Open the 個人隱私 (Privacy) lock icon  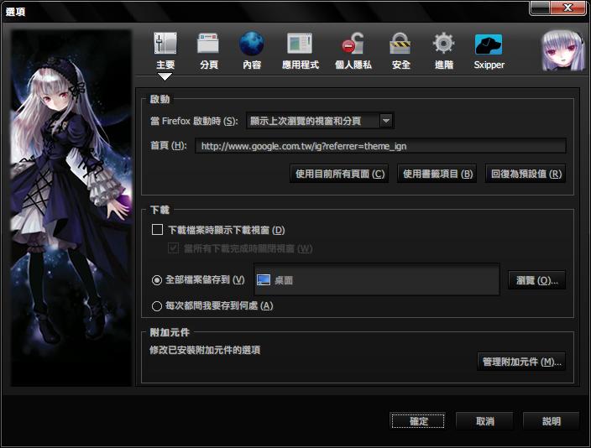(x=352, y=44)
